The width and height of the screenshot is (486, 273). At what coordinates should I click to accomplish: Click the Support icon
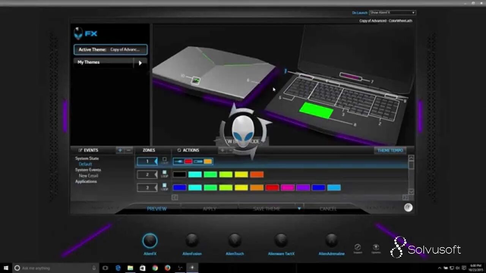(358, 248)
